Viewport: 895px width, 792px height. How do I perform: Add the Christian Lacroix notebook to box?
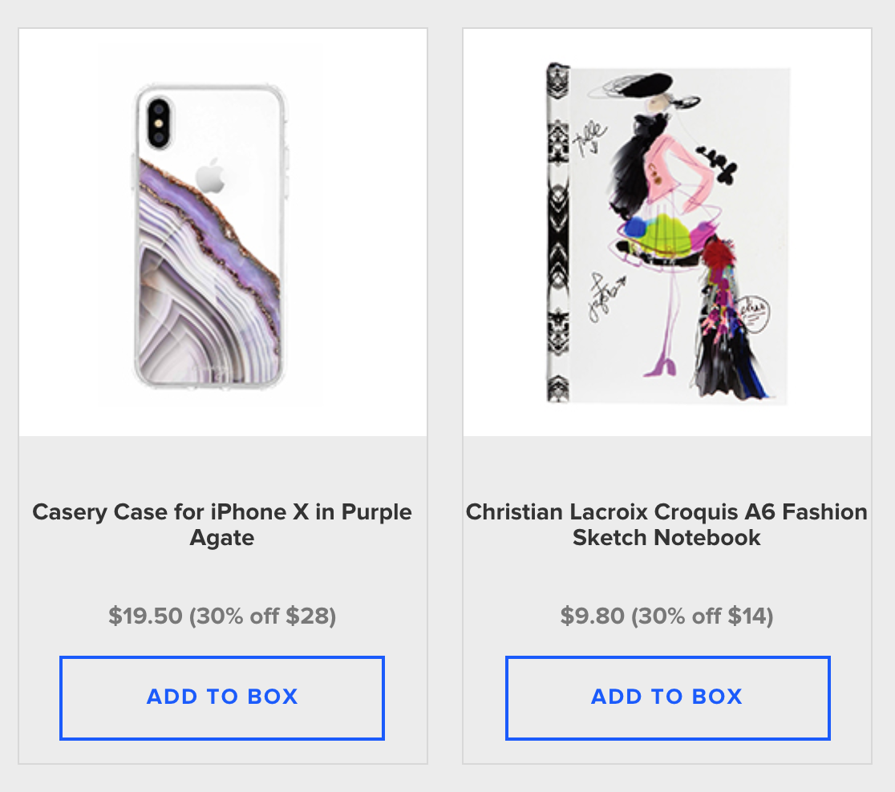667,698
